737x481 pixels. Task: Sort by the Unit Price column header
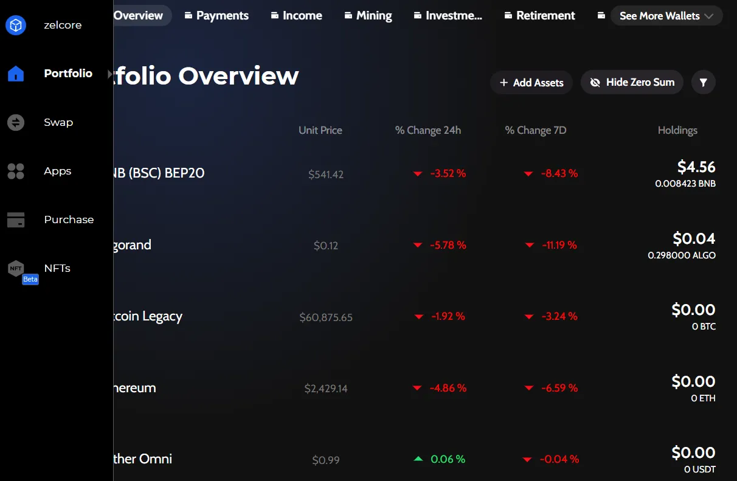[x=320, y=130]
